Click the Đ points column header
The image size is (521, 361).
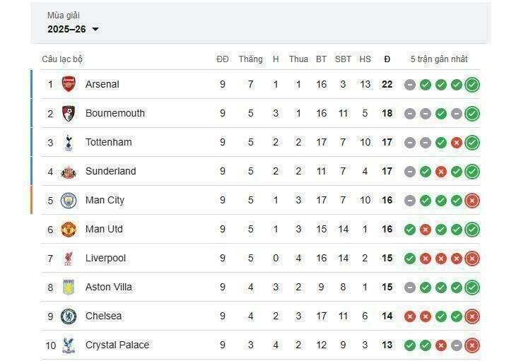387,59
